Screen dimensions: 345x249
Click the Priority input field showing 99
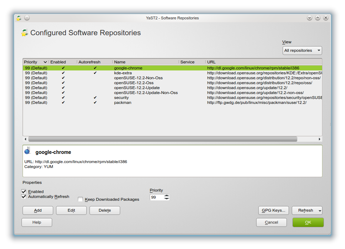point(157,197)
